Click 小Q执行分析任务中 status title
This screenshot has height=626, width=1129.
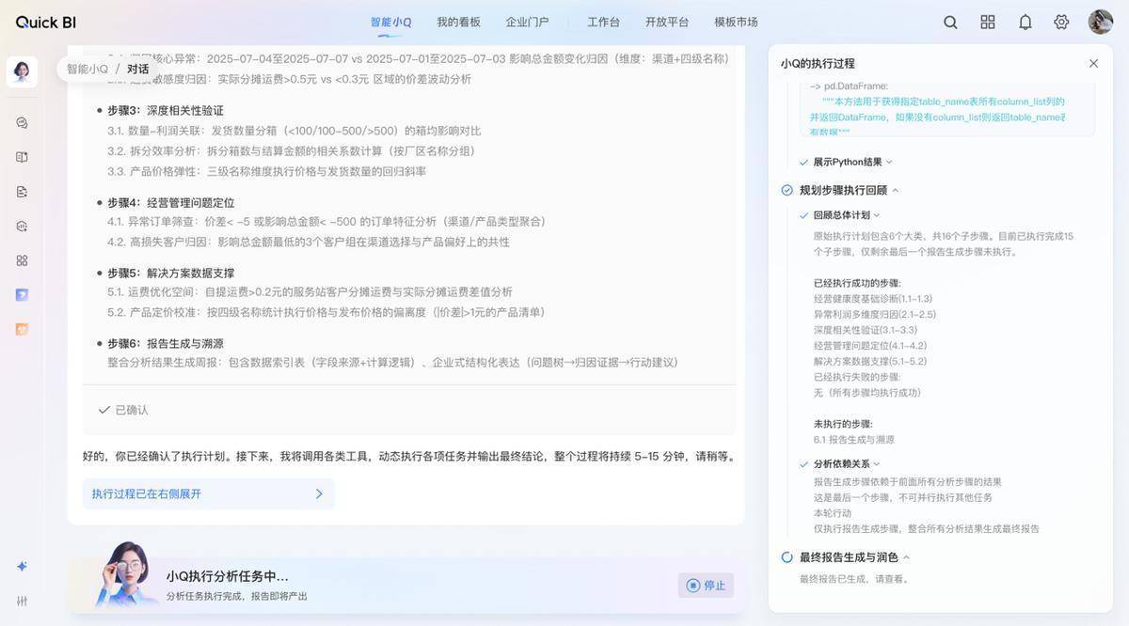coord(227,576)
